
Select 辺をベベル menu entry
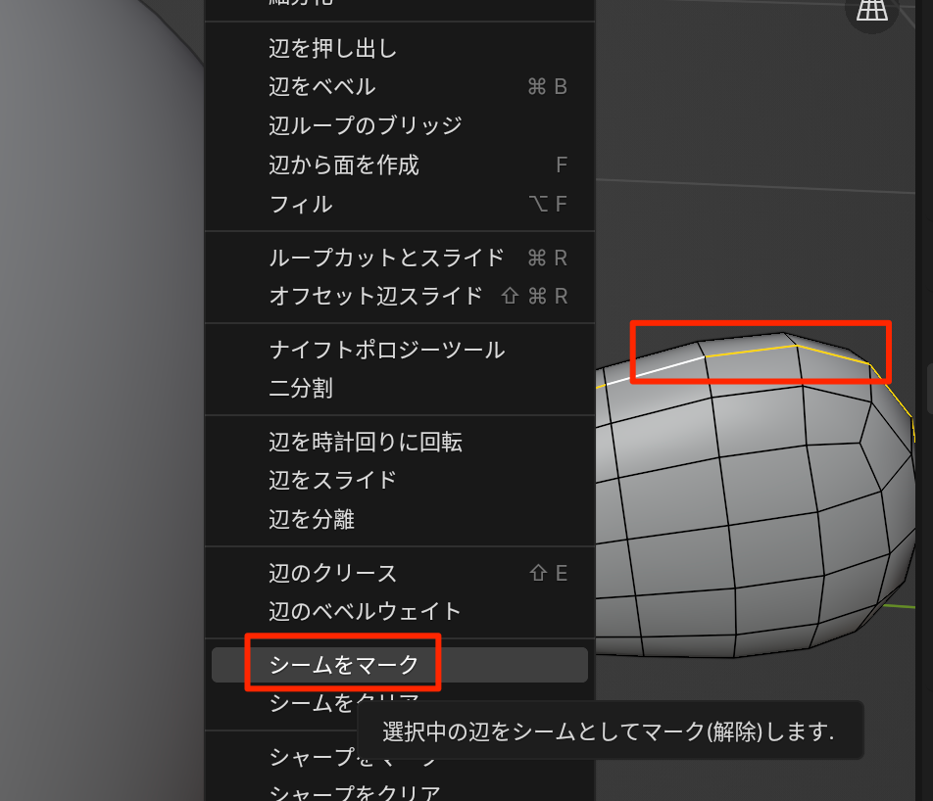pos(321,87)
